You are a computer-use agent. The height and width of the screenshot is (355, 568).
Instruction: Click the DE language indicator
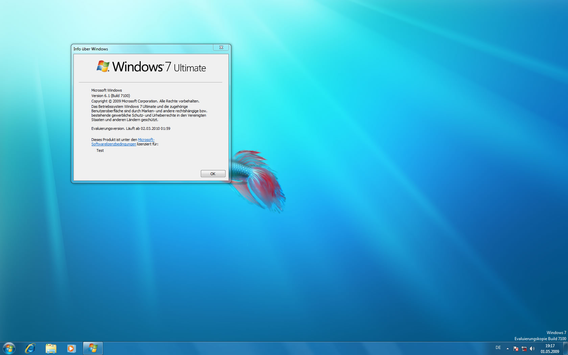tap(498, 348)
